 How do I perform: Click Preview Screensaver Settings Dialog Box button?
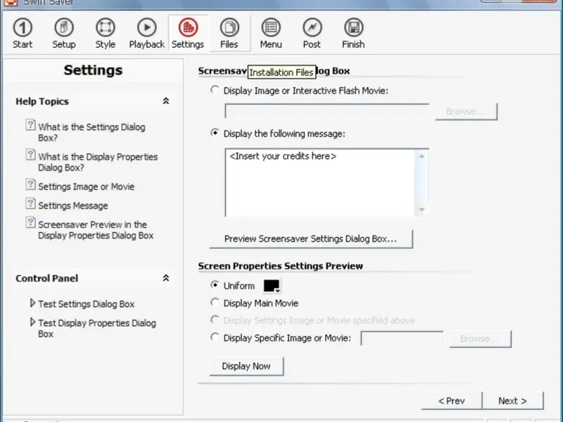[311, 239]
